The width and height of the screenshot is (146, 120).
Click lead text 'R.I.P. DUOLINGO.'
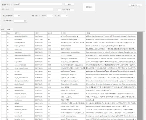pyautogui.click(x=73, y=55)
